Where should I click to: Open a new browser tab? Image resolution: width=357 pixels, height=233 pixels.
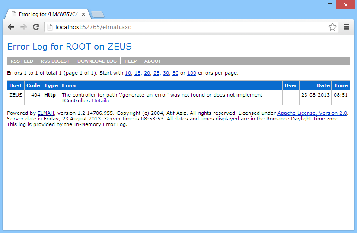click(x=97, y=14)
